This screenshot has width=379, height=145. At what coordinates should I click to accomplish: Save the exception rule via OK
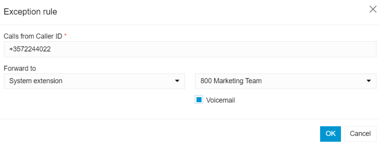pyautogui.click(x=330, y=134)
